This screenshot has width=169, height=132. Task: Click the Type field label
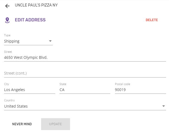pyautogui.click(x=7, y=35)
